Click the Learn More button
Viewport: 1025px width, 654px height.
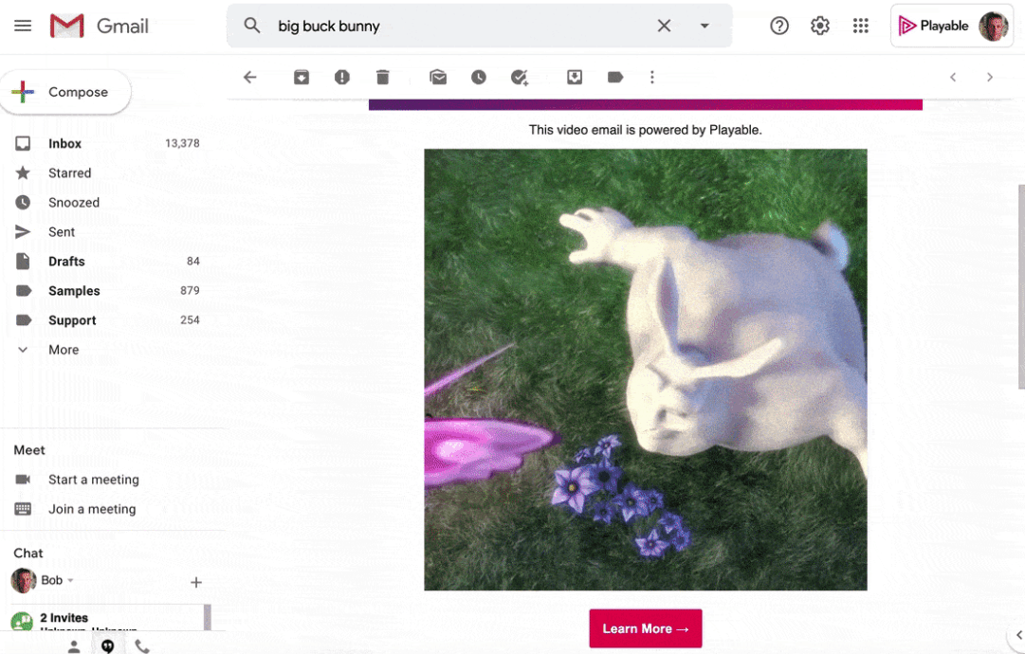[645, 628]
